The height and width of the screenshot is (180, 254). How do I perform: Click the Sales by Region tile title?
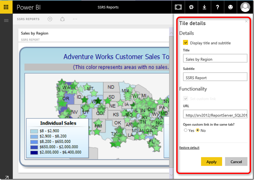(x=35, y=33)
